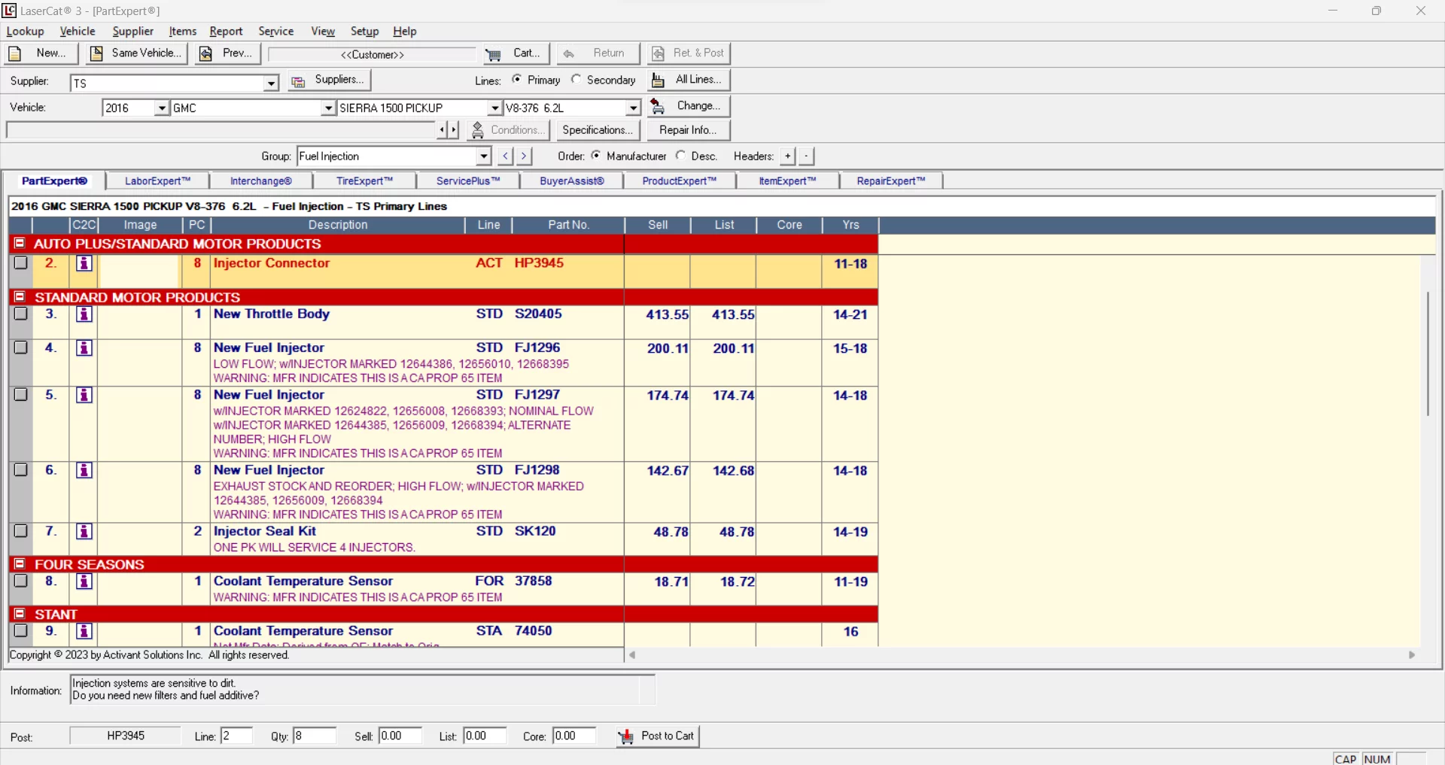Click the Qty input field
This screenshot has width=1445, height=765.
[x=315, y=736]
